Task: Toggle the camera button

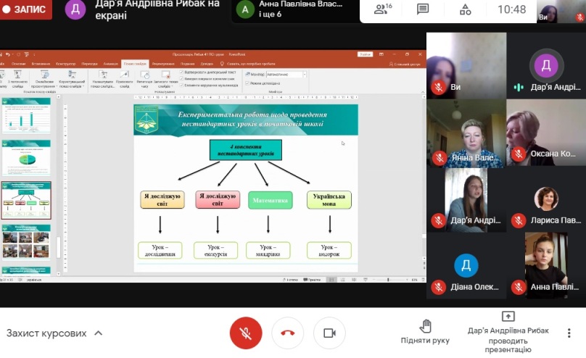Action: (329, 333)
